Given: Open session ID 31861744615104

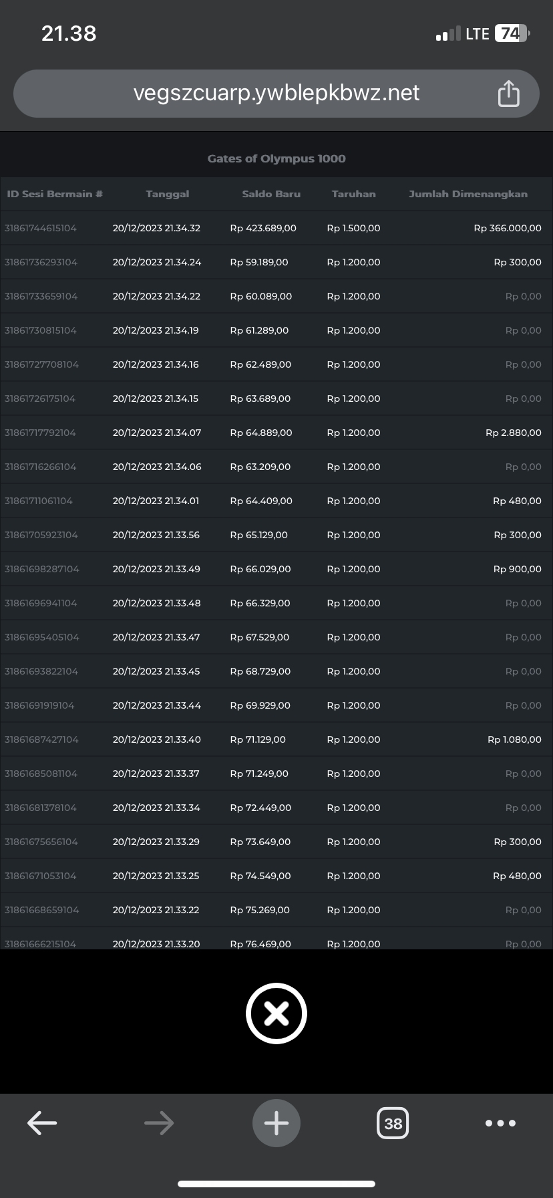Looking at the screenshot, I should (41, 228).
